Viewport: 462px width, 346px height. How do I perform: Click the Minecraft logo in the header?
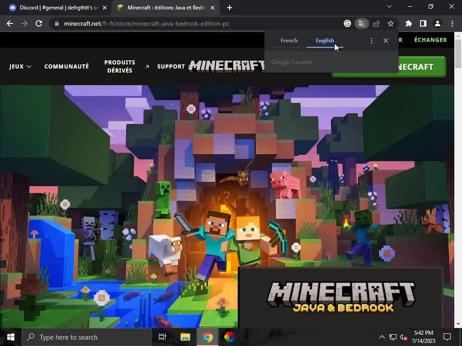pyautogui.click(x=226, y=66)
